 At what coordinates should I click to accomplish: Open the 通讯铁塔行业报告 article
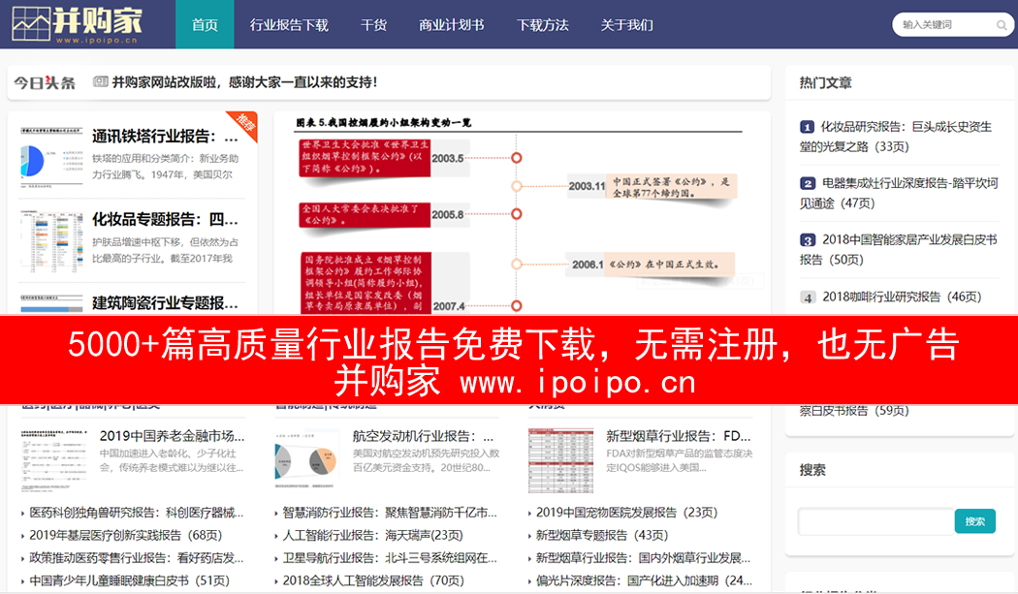click(x=165, y=137)
